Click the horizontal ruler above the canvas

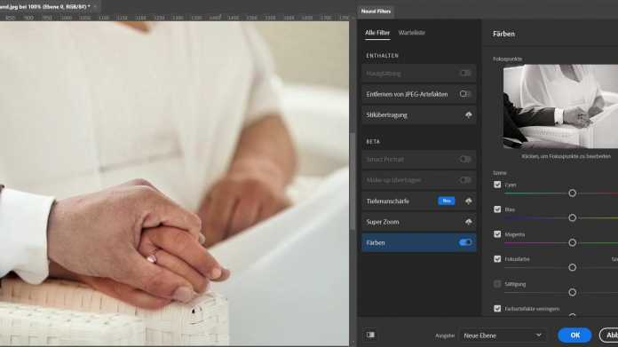pos(176,18)
